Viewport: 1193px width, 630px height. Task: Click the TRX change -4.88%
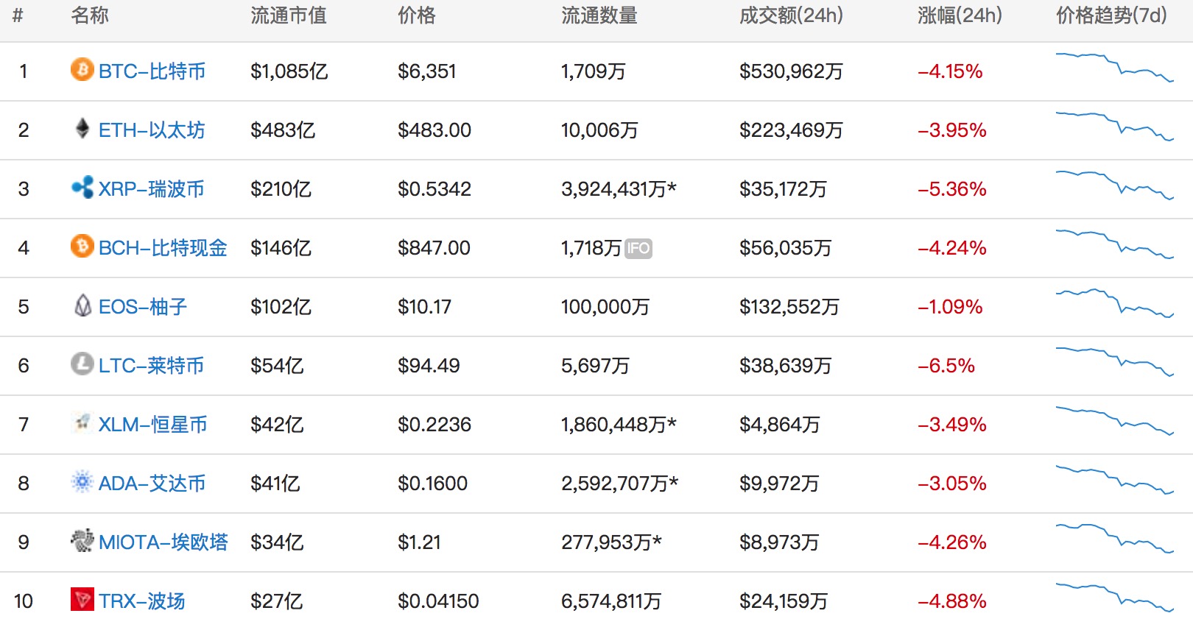pyautogui.click(x=952, y=601)
